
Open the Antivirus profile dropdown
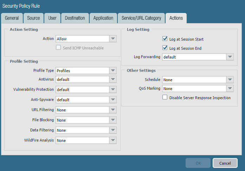(113, 80)
